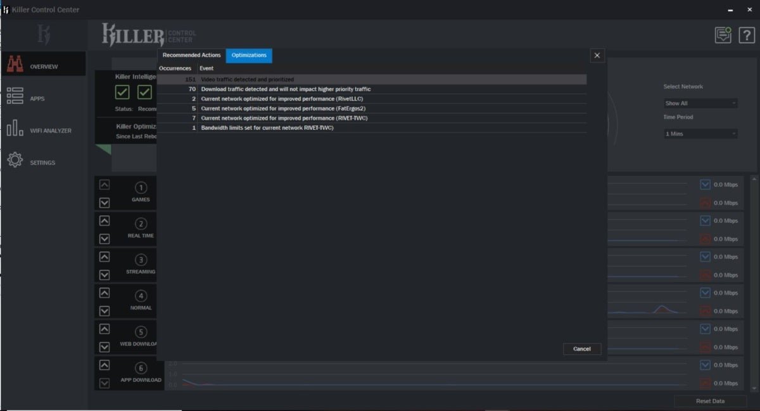760x411 pixels.
Task: Move Streaming priority up arrow
Action: tap(104, 256)
